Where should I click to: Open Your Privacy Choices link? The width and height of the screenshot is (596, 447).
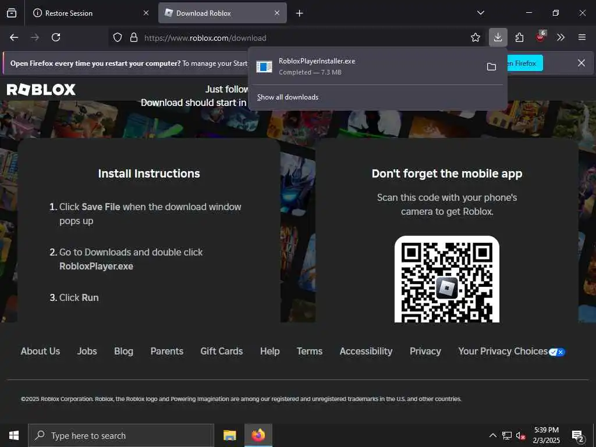(512, 351)
